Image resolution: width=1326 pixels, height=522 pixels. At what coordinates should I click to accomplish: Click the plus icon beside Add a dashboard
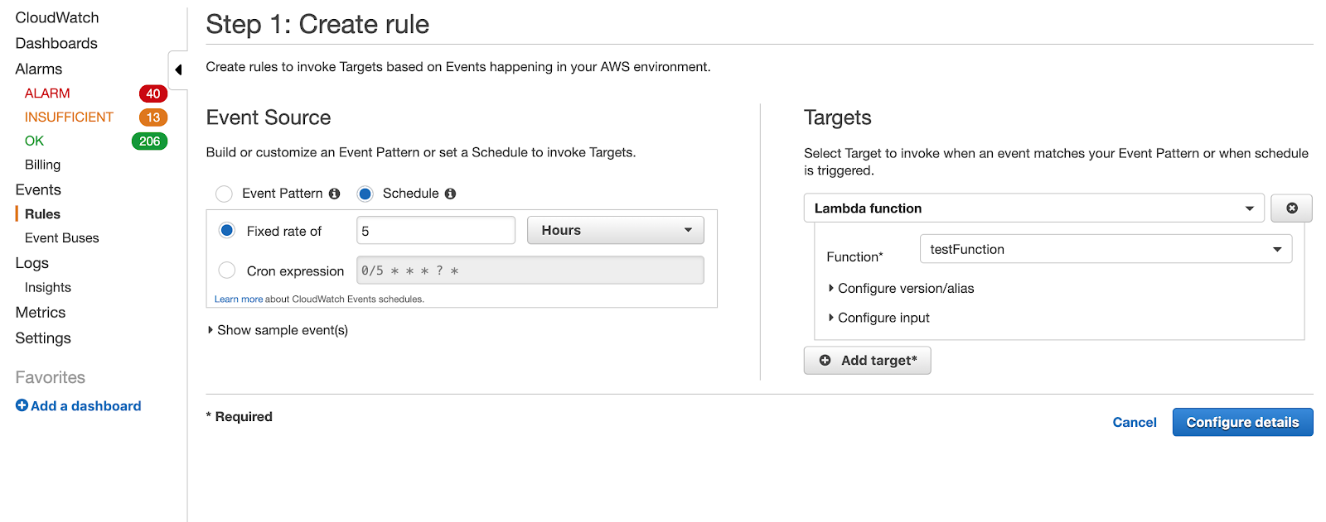coord(22,405)
